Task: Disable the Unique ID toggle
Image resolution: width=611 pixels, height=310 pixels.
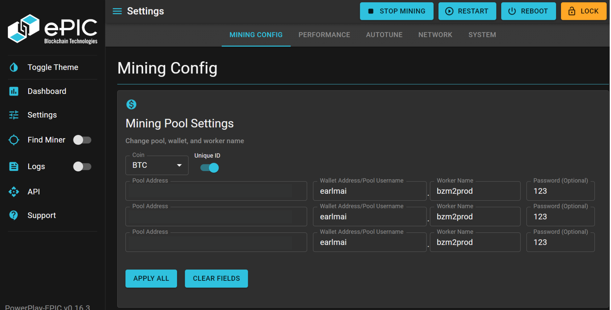Action: pyautogui.click(x=210, y=168)
